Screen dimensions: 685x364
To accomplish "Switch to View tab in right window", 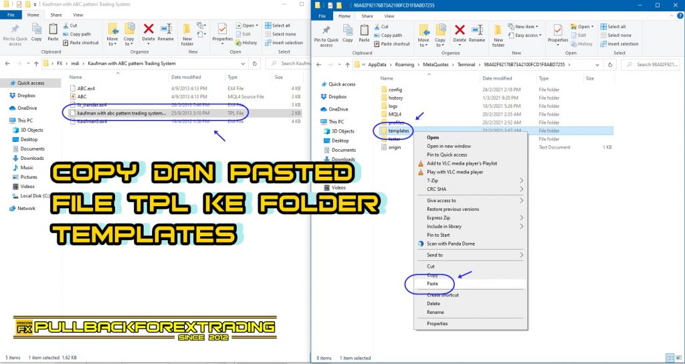I will tap(389, 16).
